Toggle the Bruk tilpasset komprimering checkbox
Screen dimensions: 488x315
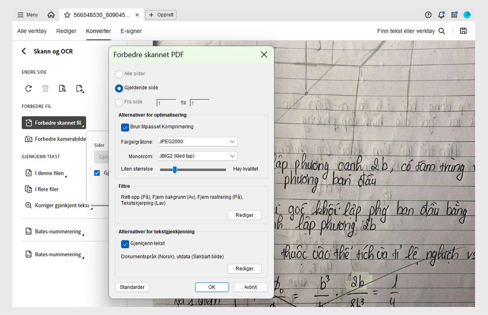(x=125, y=127)
